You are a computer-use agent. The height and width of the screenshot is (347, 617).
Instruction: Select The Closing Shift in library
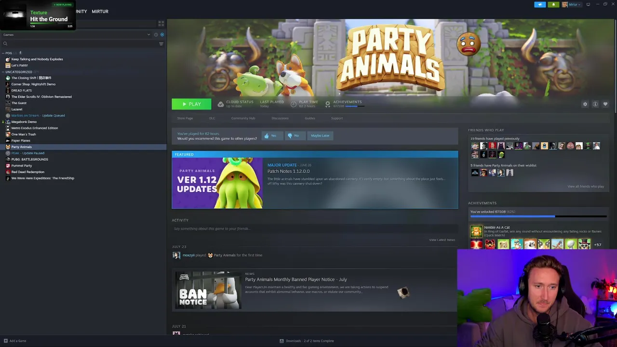click(x=31, y=78)
